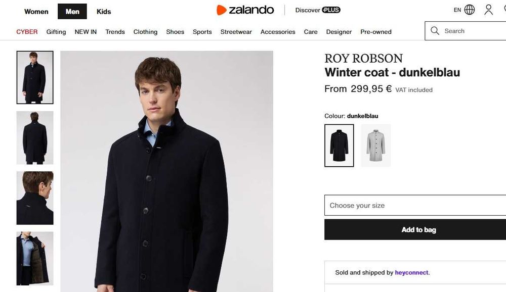Open Discover PLUS badge
The width and height of the screenshot is (506, 292).
[331, 10]
